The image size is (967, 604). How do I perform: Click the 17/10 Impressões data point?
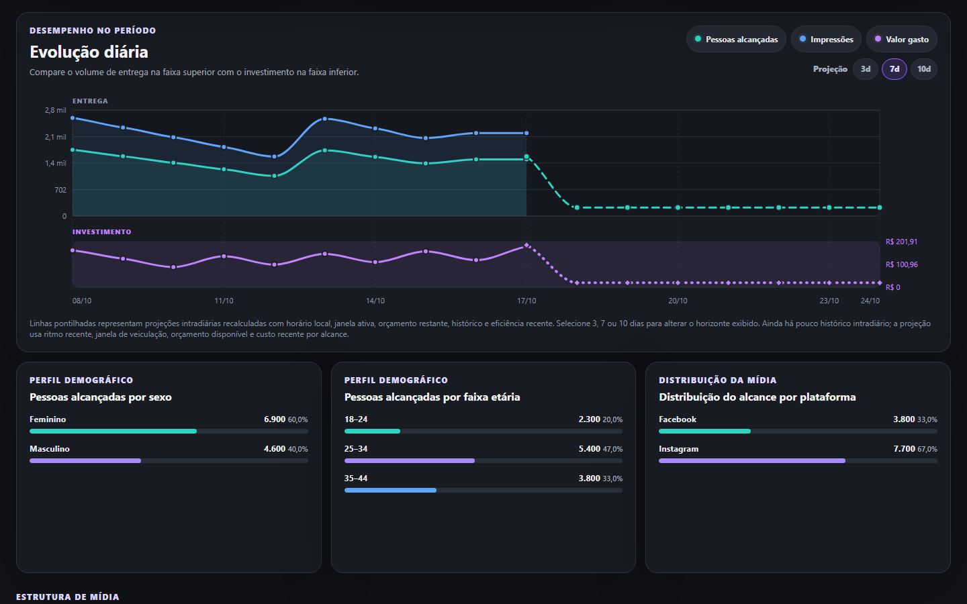coord(526,134)
